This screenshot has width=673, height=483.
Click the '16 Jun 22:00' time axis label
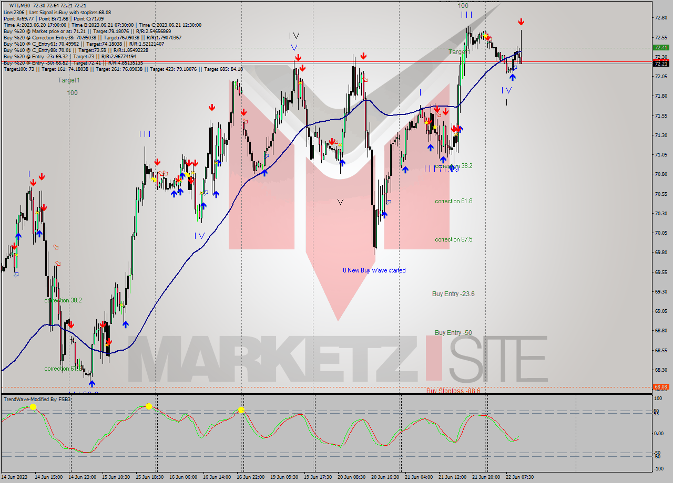click(250, 477)
